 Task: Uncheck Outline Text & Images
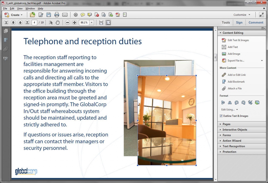tap(221, 116)
